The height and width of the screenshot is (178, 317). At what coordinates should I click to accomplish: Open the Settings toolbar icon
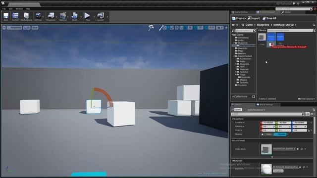point(38,17)
